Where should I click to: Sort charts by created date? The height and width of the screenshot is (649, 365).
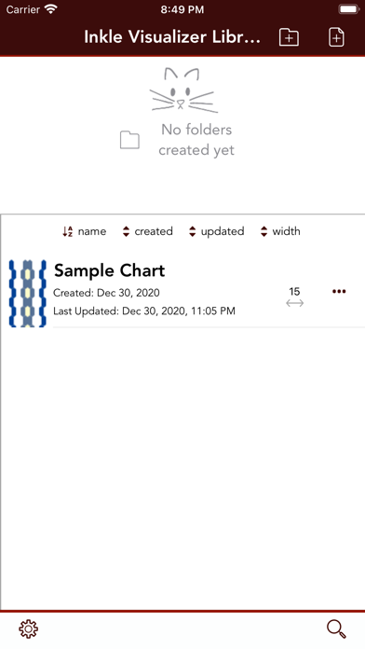pos(147,231)
